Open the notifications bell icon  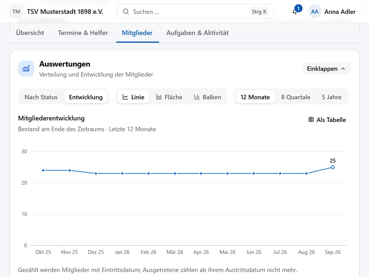point(295,12)
